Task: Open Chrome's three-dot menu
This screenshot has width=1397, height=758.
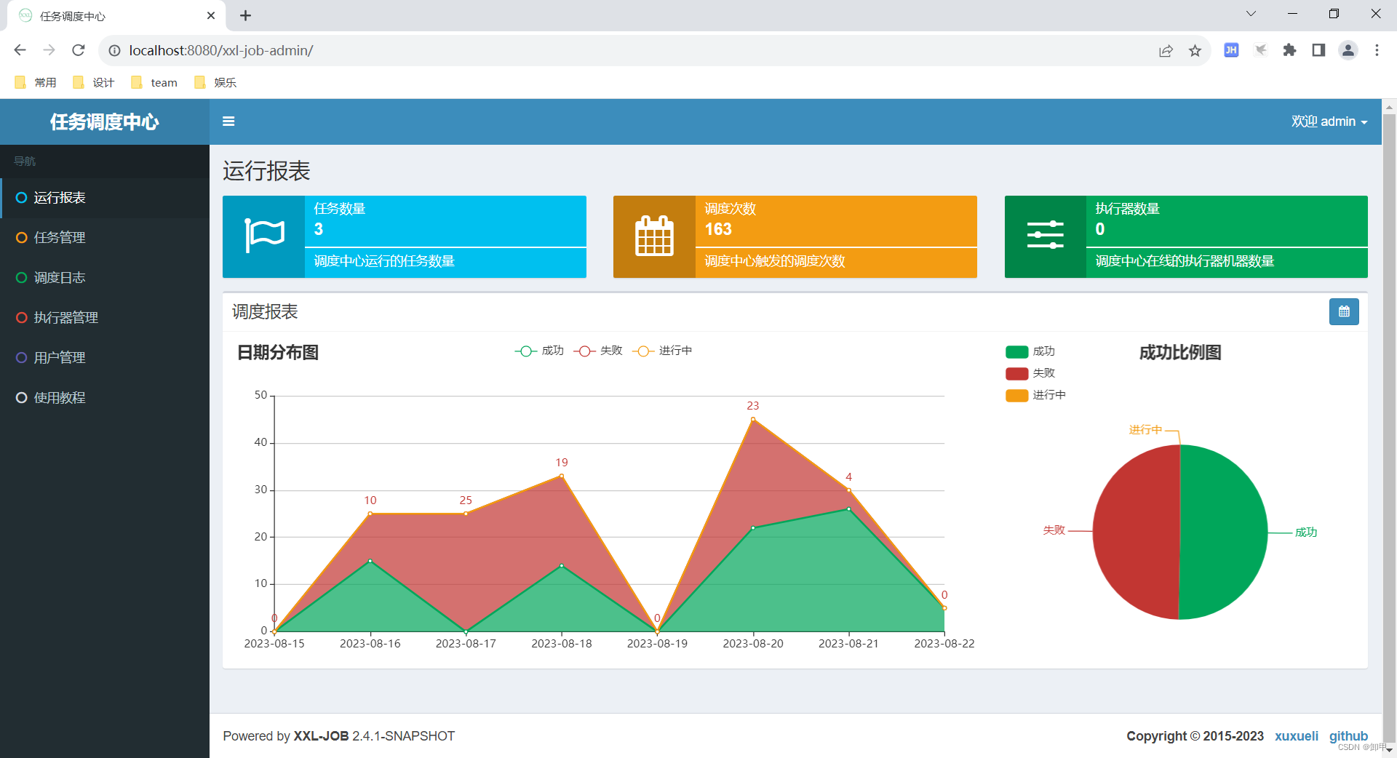Action: (x=1377, y=50)
